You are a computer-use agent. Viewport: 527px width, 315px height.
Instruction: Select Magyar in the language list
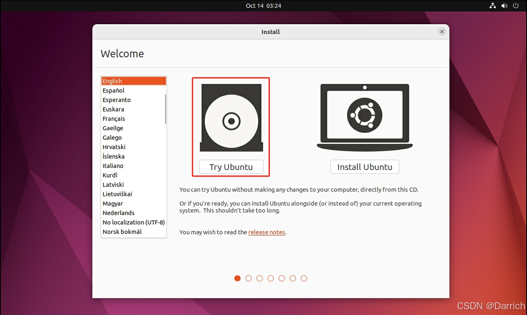(133, 204)
